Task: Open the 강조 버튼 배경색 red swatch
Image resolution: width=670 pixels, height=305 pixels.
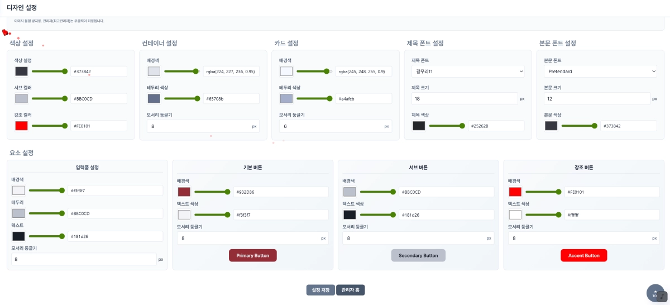Action: tap(515, 192)
